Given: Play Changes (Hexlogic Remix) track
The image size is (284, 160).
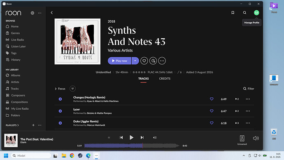Looking at the screenshot, I should [61, 99].
